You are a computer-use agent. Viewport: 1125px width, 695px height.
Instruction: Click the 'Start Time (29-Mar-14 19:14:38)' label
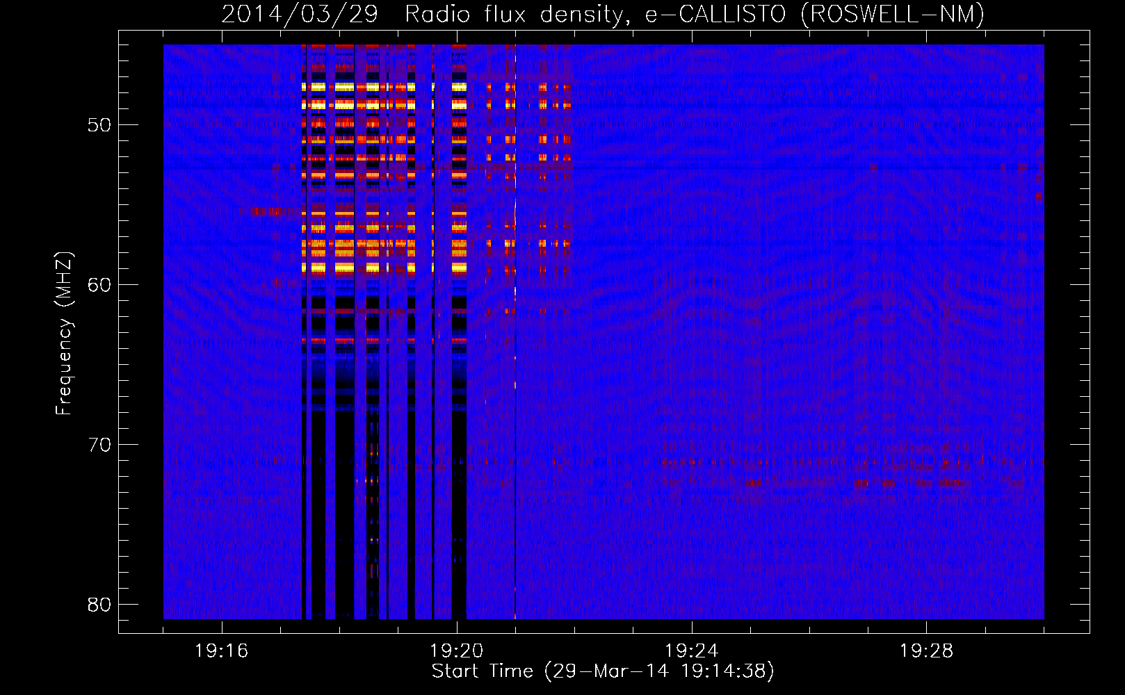[603, 671]
